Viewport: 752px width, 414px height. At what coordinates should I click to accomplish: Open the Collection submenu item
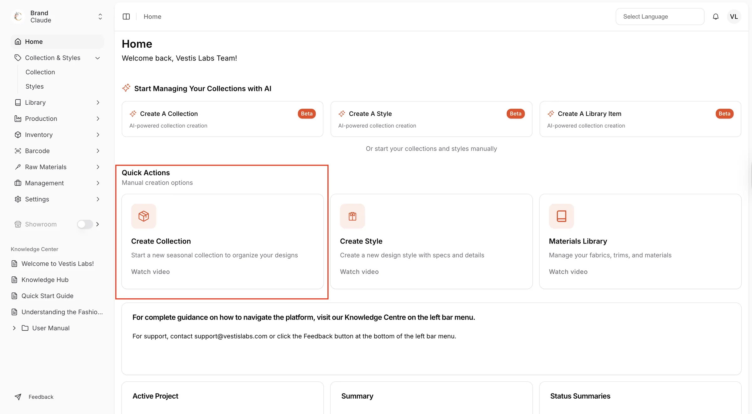coord(40,72)
